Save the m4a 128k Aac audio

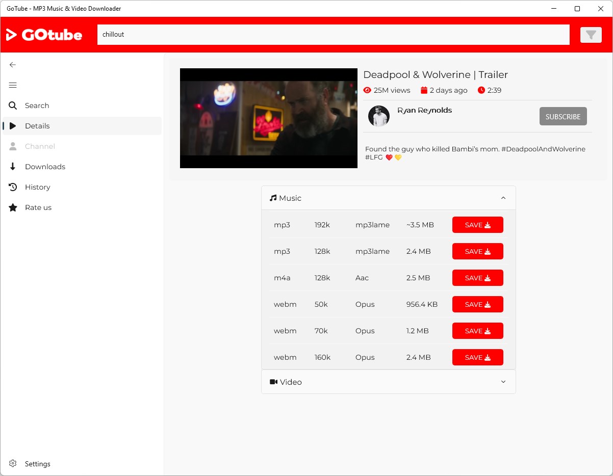point(478,278)
